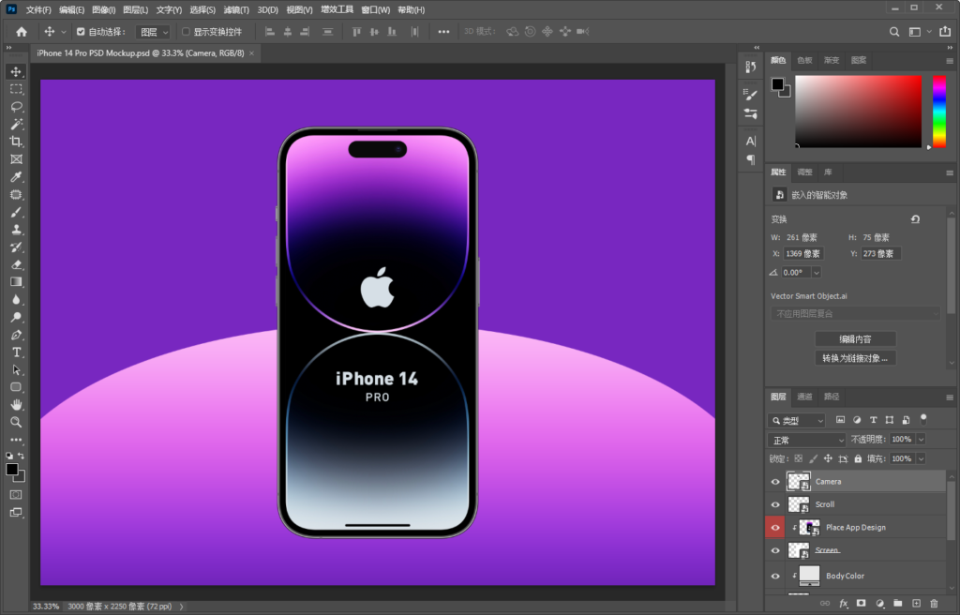Switch to the 色板 tab
The width and height of the screenshot is (960, 615).
pos(804,60)
